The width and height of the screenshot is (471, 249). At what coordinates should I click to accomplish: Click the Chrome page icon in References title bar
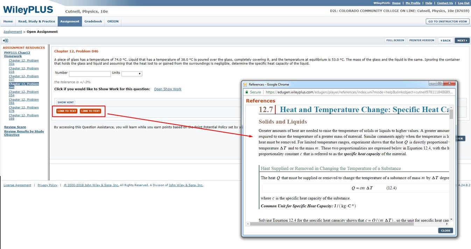pyautogui.click(x=245, y=84)
